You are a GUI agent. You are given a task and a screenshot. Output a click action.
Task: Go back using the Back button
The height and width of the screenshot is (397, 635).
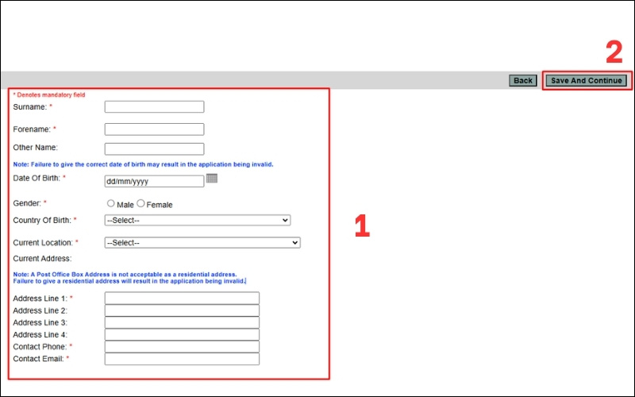[x=523, y=80]
